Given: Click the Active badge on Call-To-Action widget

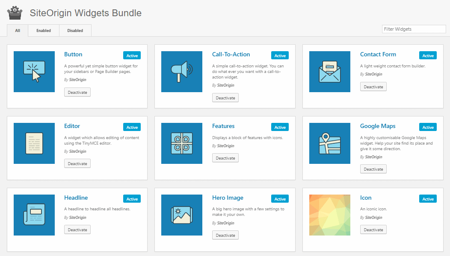Looking at the screenshot, I should 280,55.
